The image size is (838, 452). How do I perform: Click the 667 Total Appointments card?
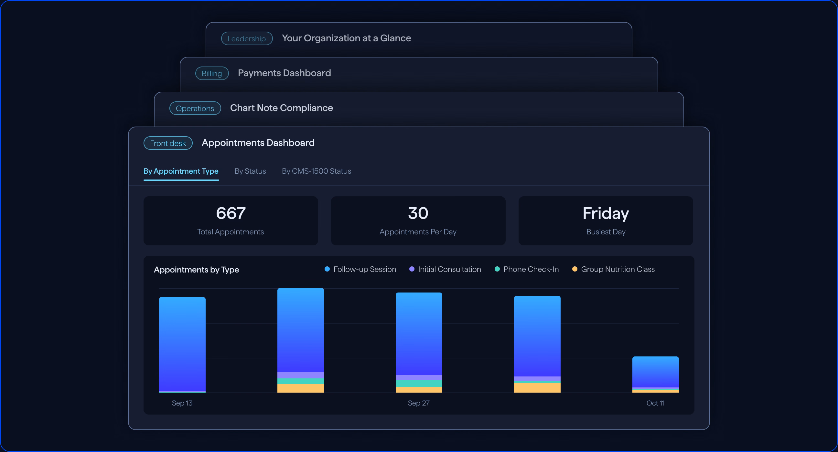[231, 221]
